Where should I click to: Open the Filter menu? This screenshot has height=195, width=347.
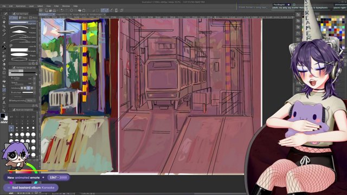point(56,6)
